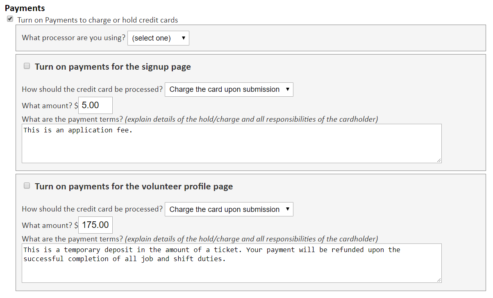The width and height of the screenshot is (493, 298).
Task: Click into the application fee payment terms box
Action: click(x=231, y=143)
